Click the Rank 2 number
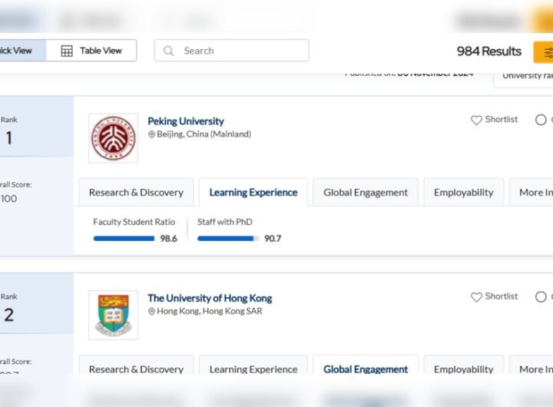553x407 pixels. coord(9,315)
